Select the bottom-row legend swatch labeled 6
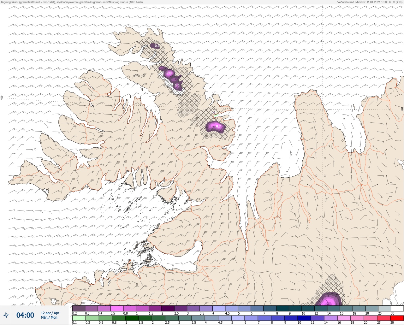The height and width of the screenshot is (325, 404). click(x=251, y=318)
